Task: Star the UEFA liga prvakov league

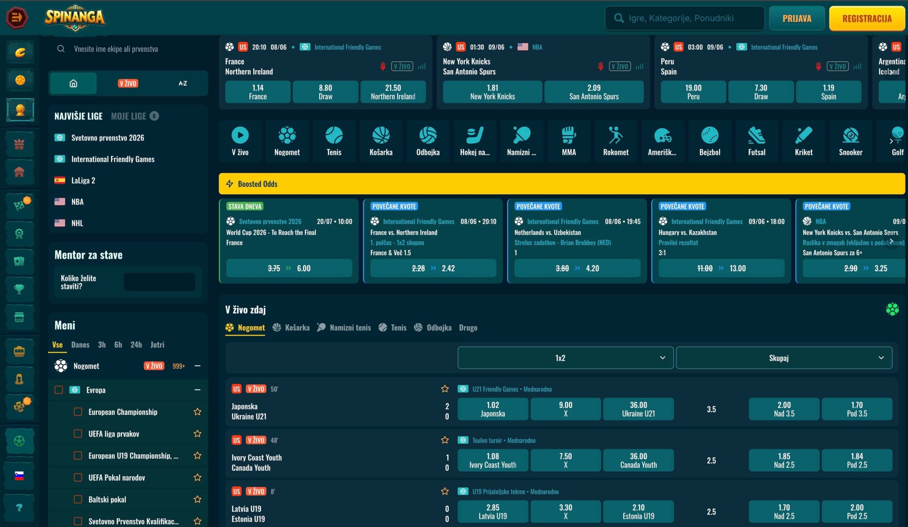Action: 198,434
